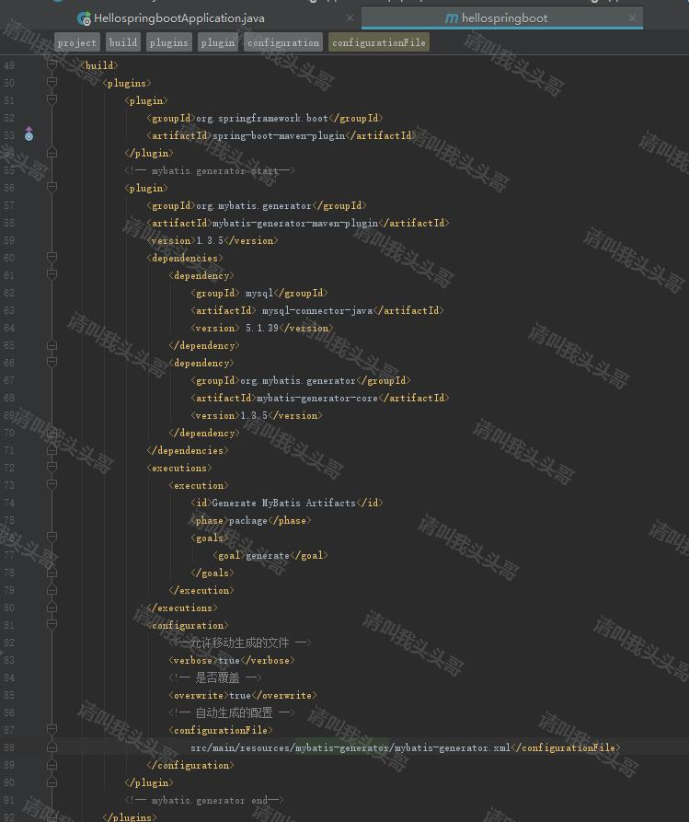Click the 是否覆盖 comment line
The image size is (689, 822).
(x=215, y=677)
